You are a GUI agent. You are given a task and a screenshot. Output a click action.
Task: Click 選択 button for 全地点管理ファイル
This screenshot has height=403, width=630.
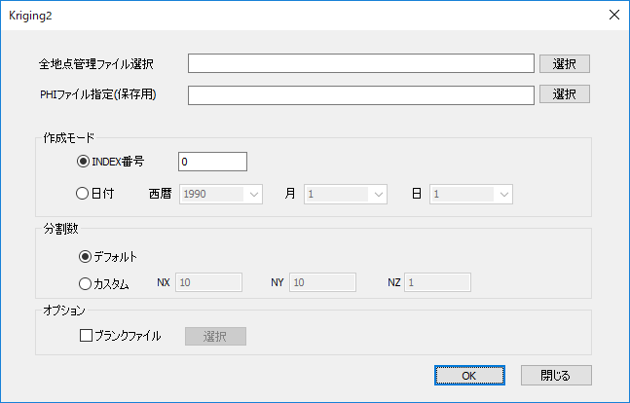(x=565, y=63)
